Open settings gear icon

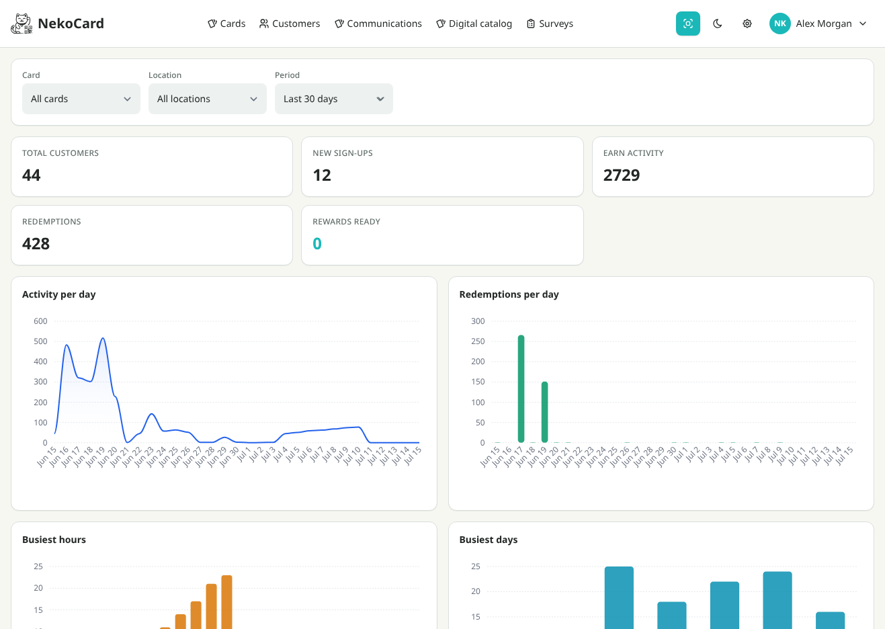pos(747,24)
